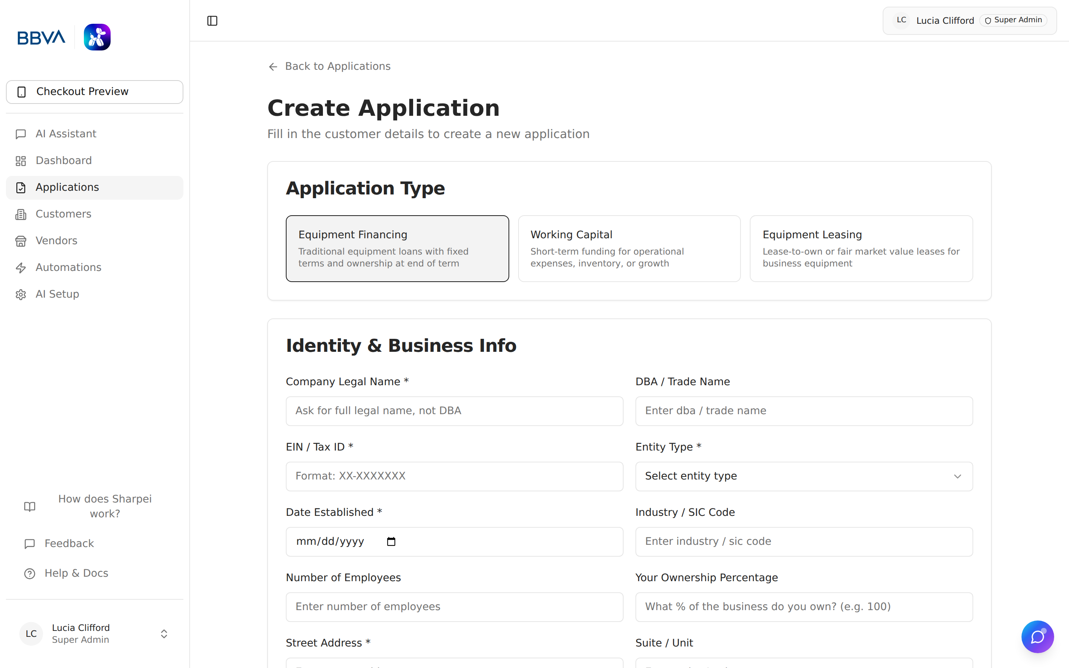Open the Select entity type dropdown
The height and width of the screenshot is (668, 1069).
(x=803, y=476)
